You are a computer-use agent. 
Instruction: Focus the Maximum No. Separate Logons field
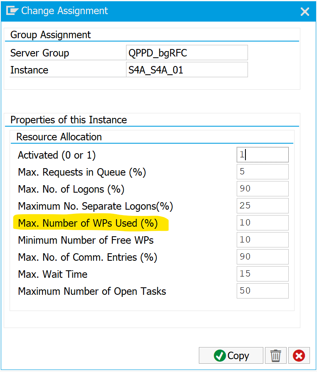pos(263,206)
